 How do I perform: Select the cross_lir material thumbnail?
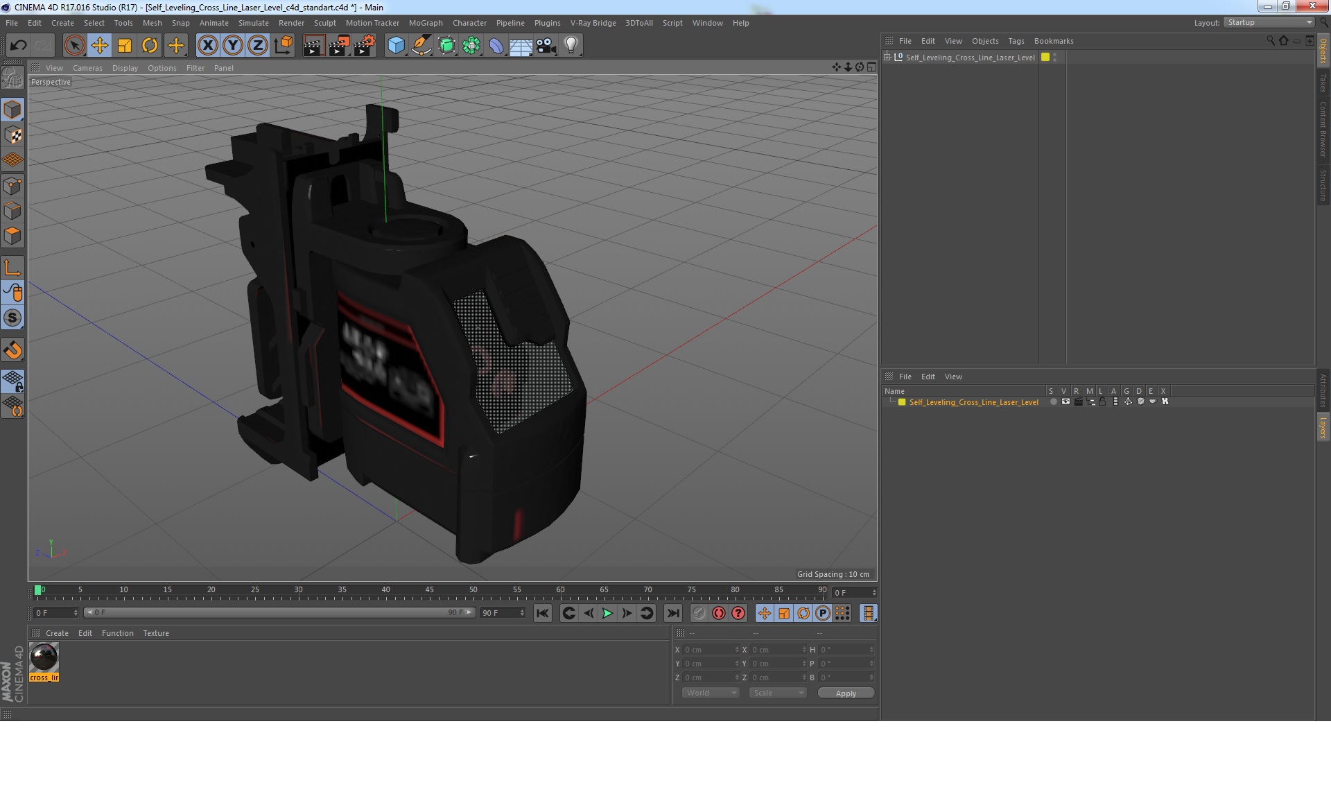[x=44, y=657]
